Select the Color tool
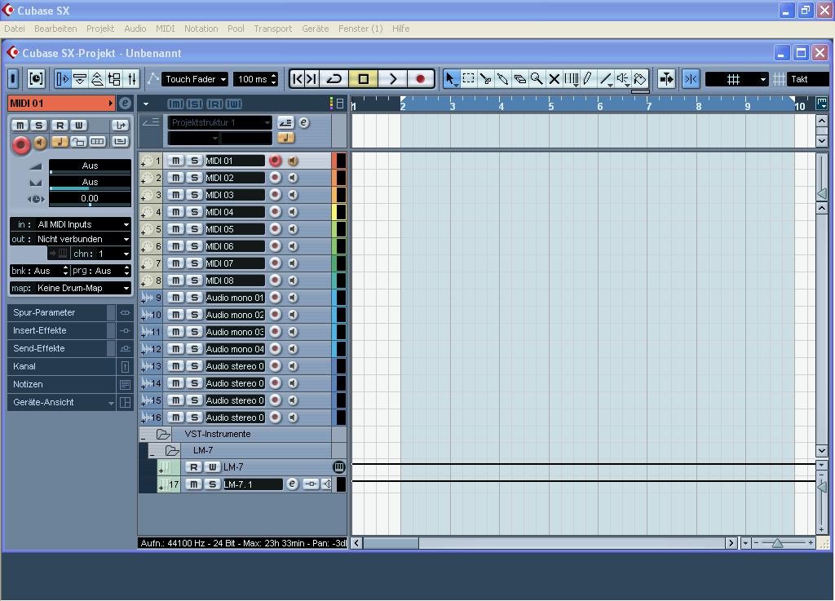The height and width of the screenshot is (601, 835). click(x=639, y=79)
